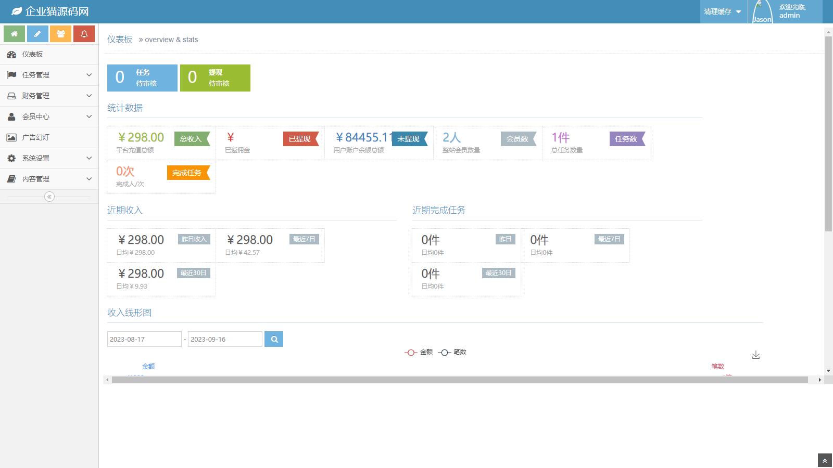The image size is (833, 468).
Task: Click the green home shortcut icon
Action: [14, 34]
